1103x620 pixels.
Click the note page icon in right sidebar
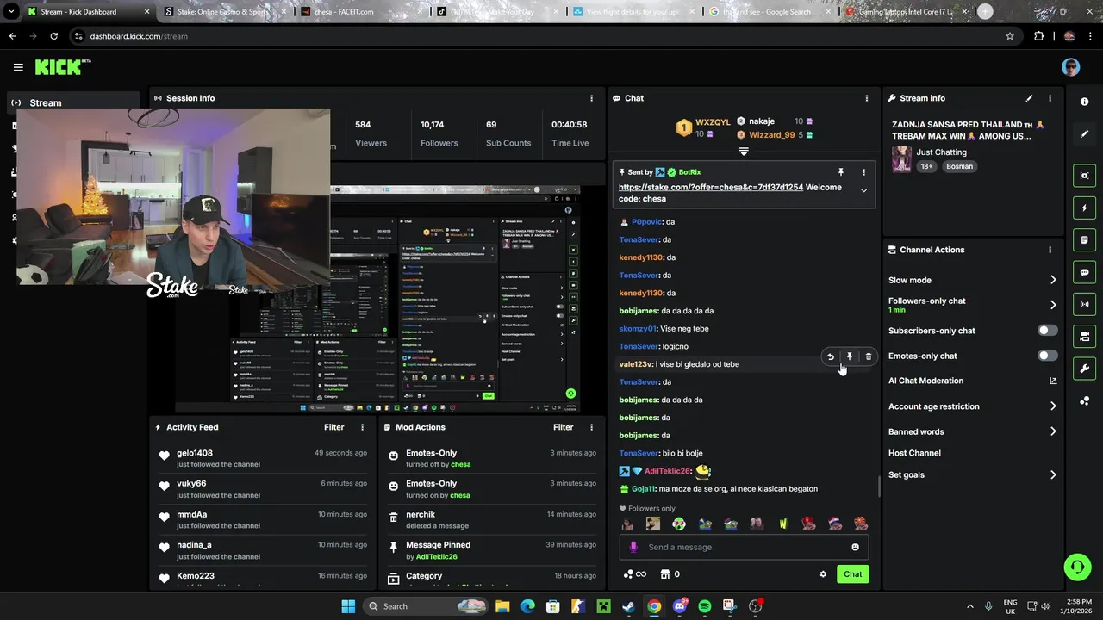tap(1084, 240)
